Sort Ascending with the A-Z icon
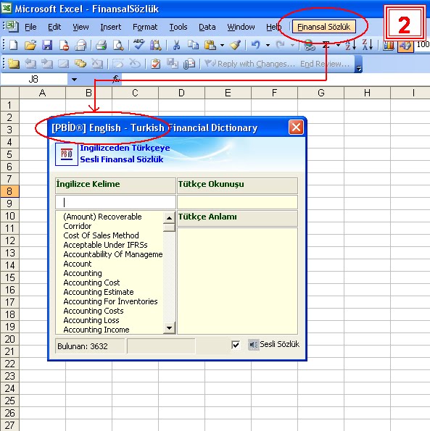 click(350, 45)
